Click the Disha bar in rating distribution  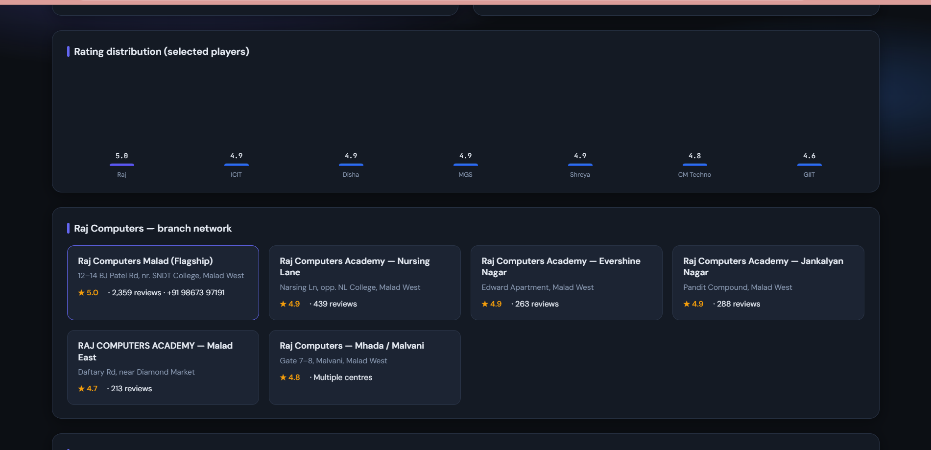(x=351, y=165)
